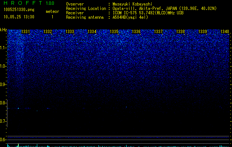Click observer name Masayuki Kobayashi
The width and height of the screenshot is (232, 147).
[x=132, y=4]
